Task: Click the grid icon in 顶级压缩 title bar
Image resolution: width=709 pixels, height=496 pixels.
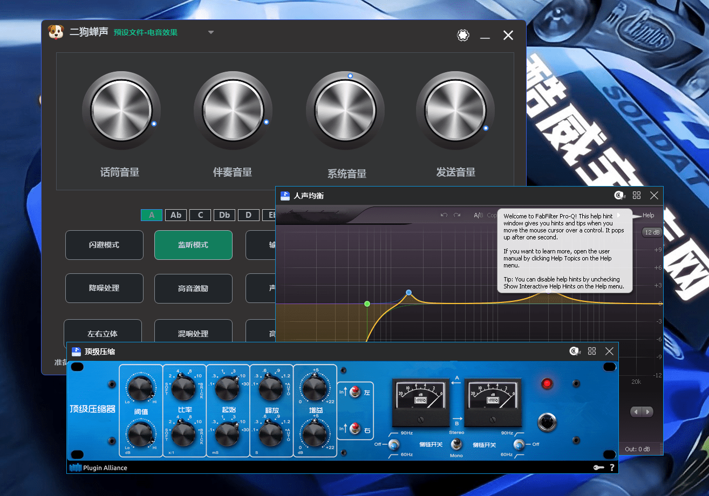Action: pyautogui.click(x=592, y=351)
